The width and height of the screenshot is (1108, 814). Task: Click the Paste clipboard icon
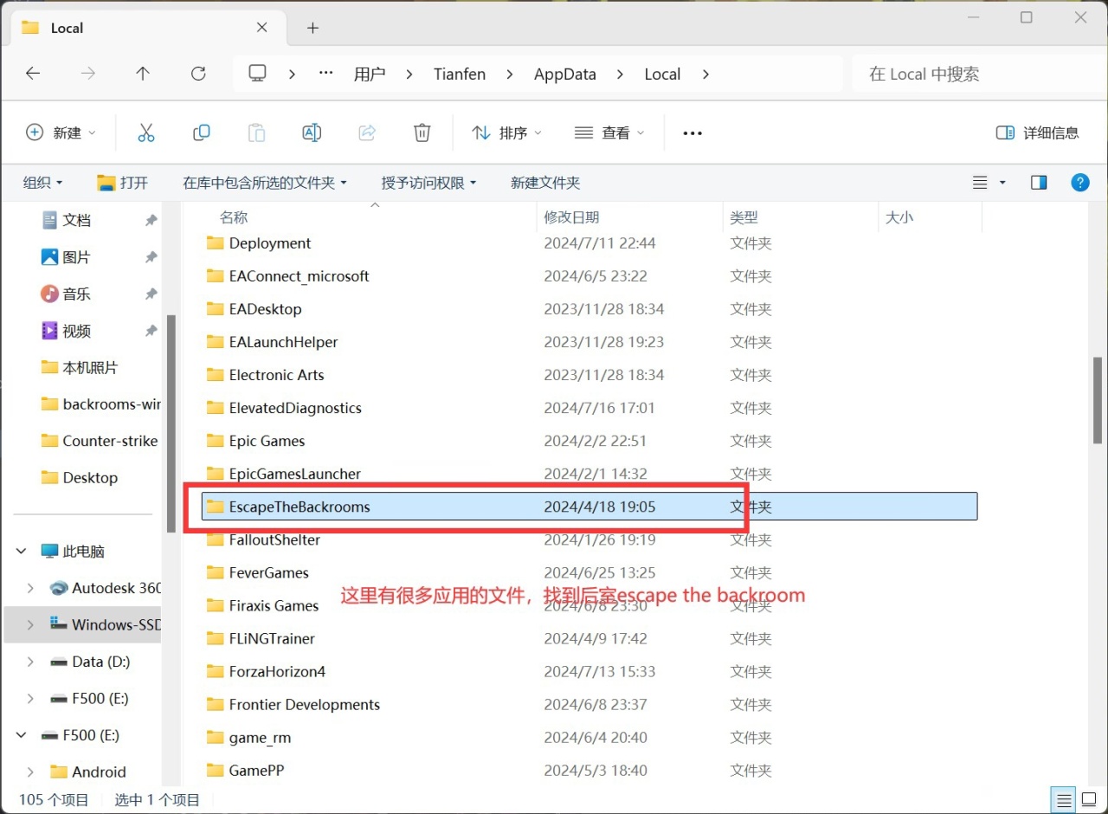(x=256, y=132)
